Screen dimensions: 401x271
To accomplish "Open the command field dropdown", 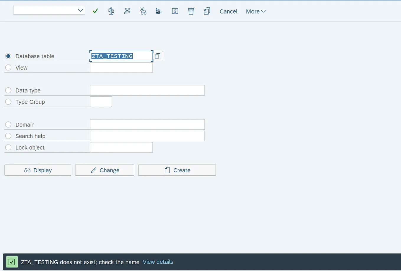I will tap(80, 10).
